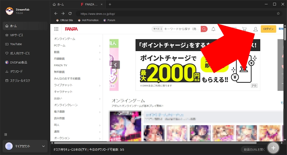Open a new tab with plus
Image resolution: width=287 pixels, height=155 pixels.
[110, 4]
